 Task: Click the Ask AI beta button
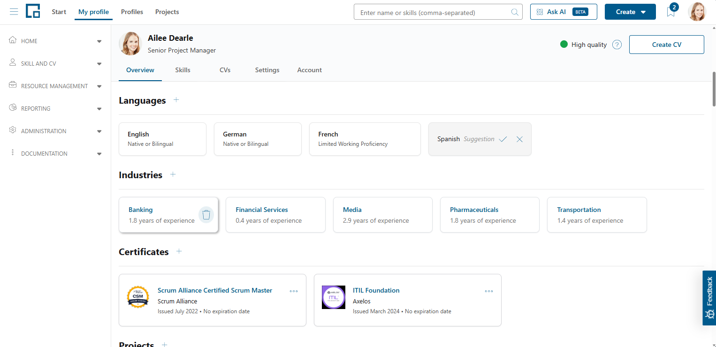click(564, 12)
